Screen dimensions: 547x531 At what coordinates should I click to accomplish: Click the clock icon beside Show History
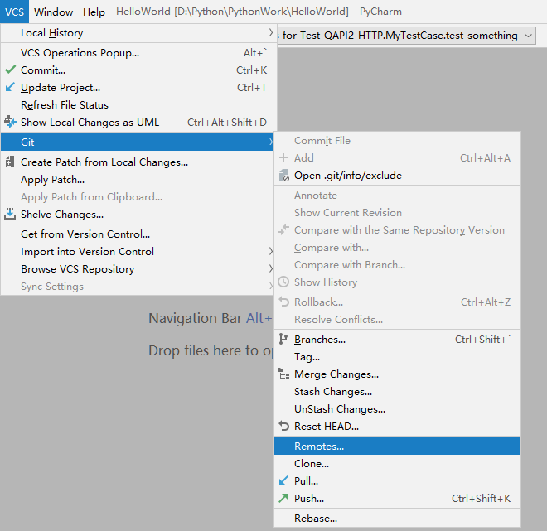pos(283,282)
